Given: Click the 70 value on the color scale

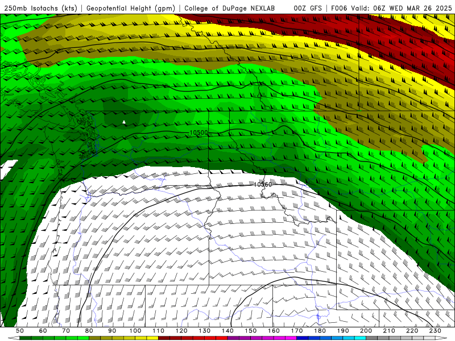Looking at the screenshot, I should pyautogui.click(x=66, y=331).
